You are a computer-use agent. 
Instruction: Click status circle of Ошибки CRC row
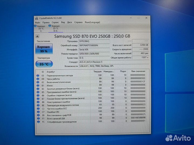[x=38, y=112]
